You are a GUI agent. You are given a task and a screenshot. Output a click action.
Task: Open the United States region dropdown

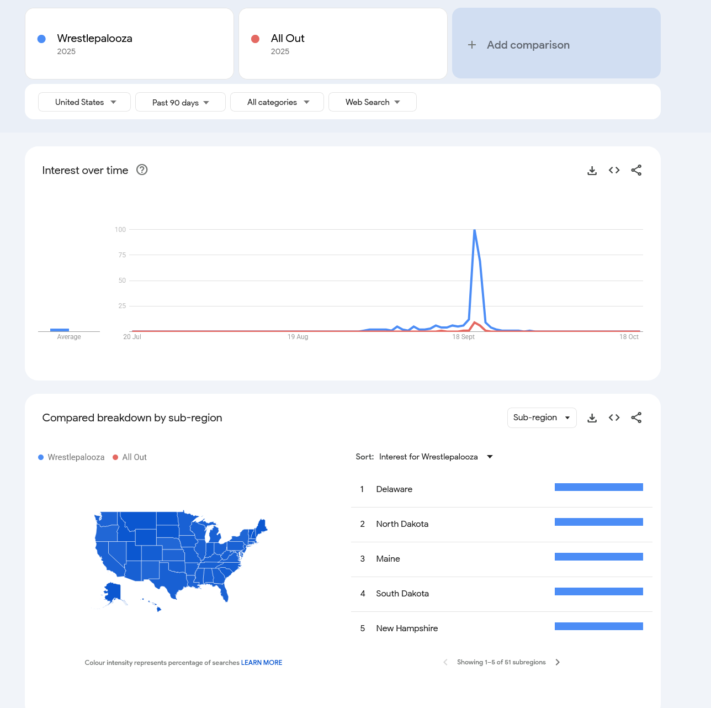click(x=84, y=102)
